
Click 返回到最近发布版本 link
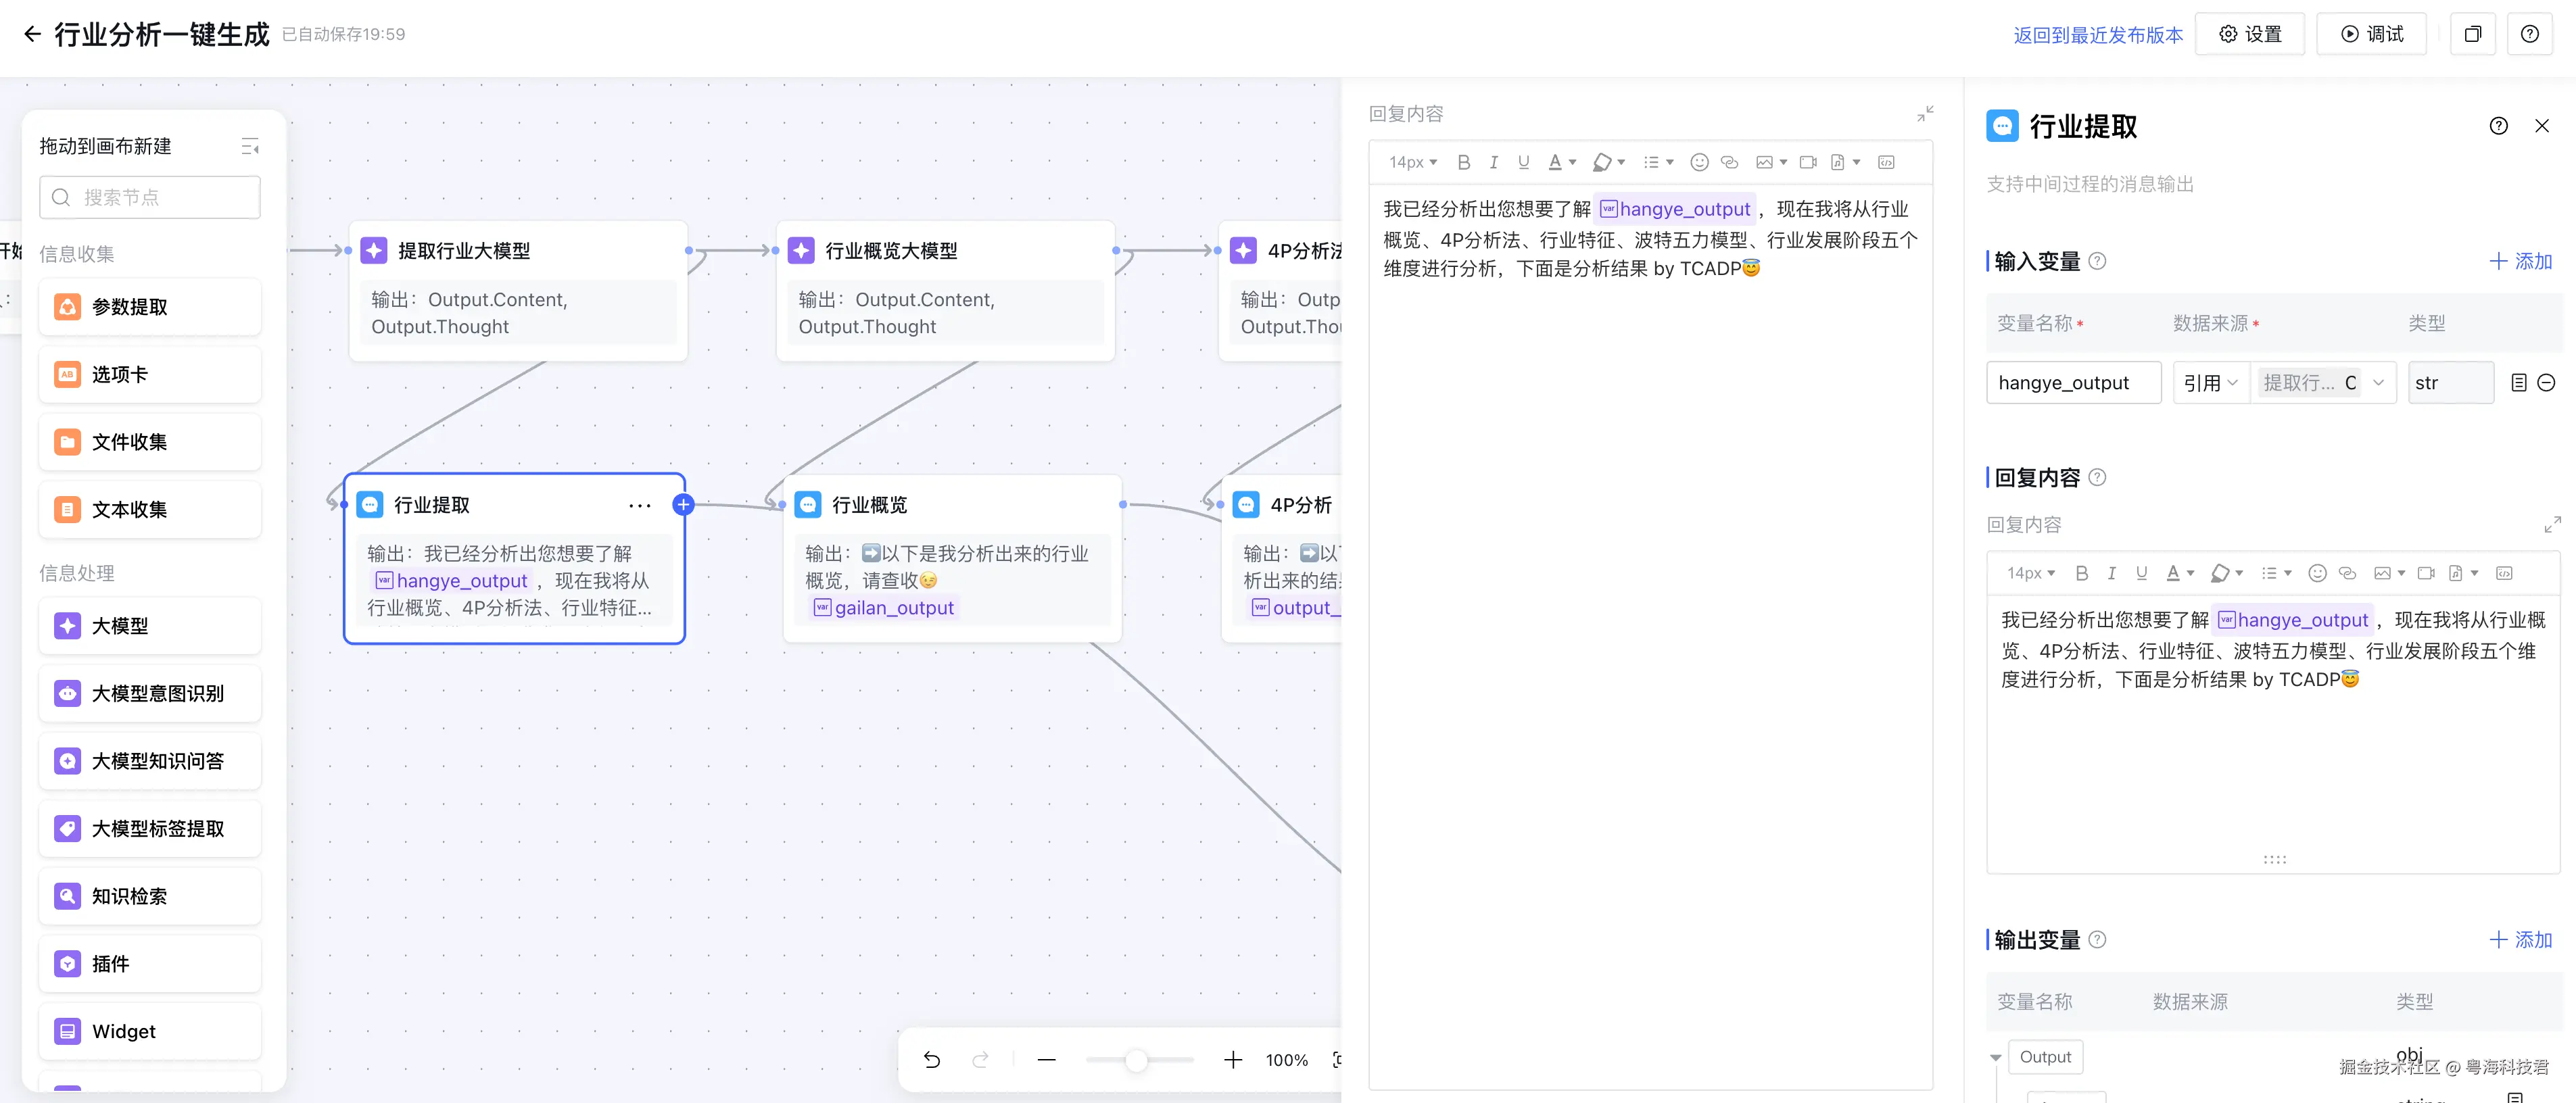coord(2097,35)
